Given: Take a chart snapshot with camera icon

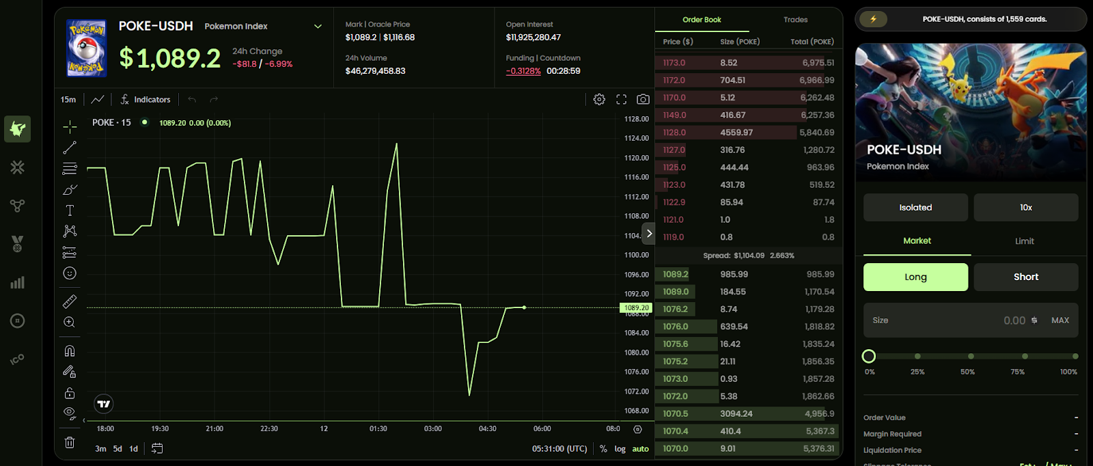Looking at the screenshot, I should click(x=643, y=100).
